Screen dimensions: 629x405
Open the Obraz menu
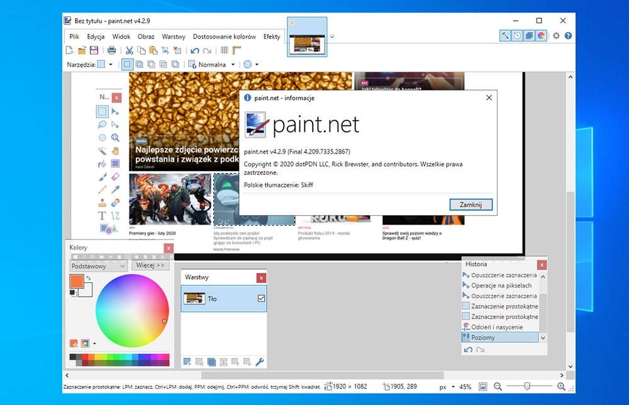[x=146, y=36]
